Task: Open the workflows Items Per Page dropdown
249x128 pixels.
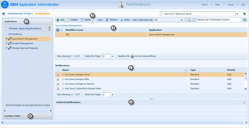Action: (113, 56)
